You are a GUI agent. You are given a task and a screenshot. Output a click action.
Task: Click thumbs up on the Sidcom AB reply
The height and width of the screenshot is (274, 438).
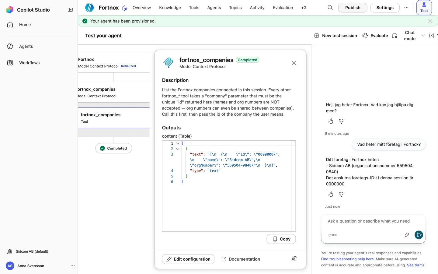(331, 194)
